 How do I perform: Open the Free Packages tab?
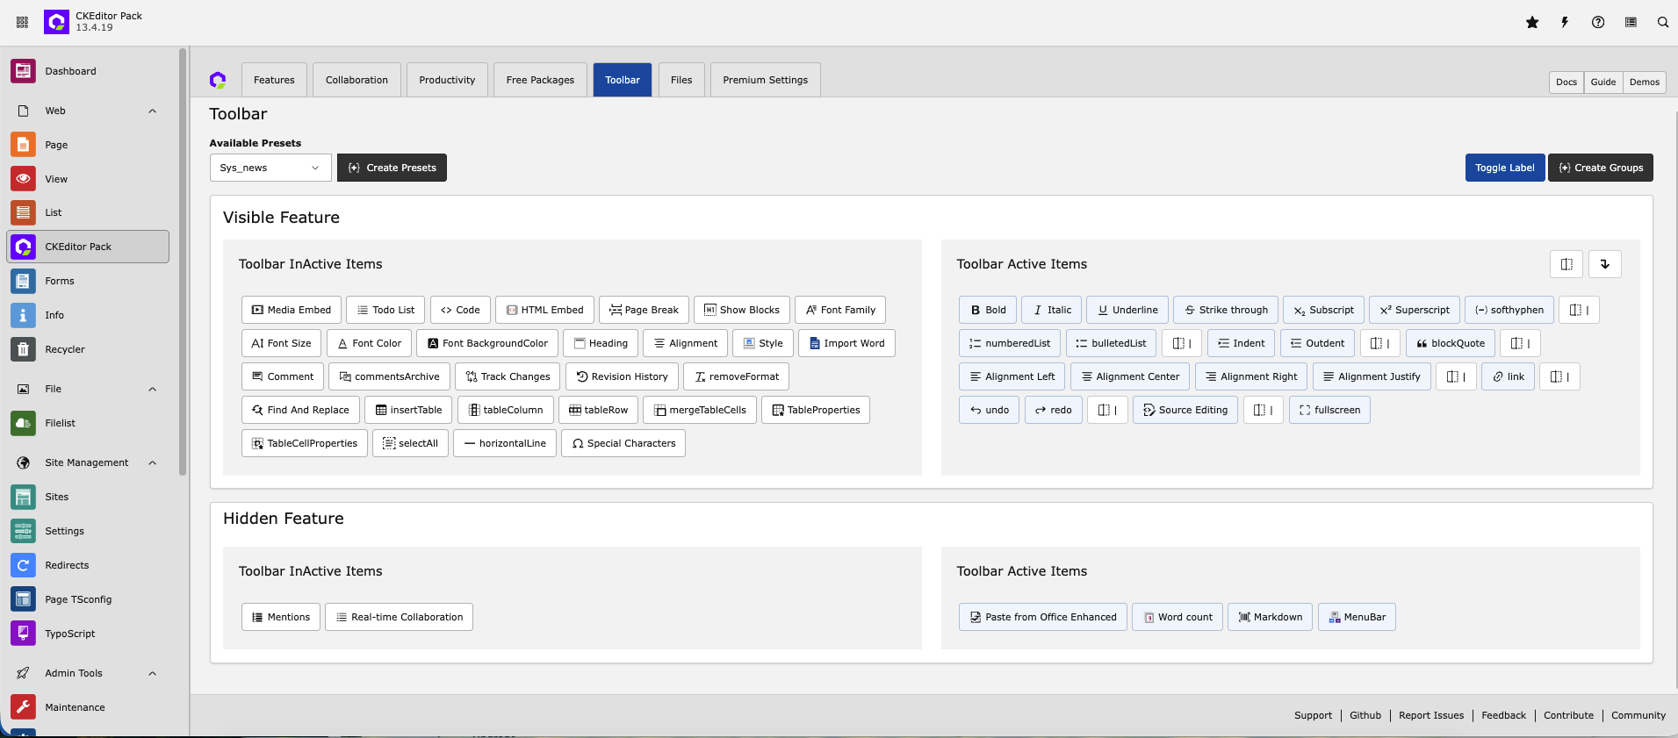[540, 80]
